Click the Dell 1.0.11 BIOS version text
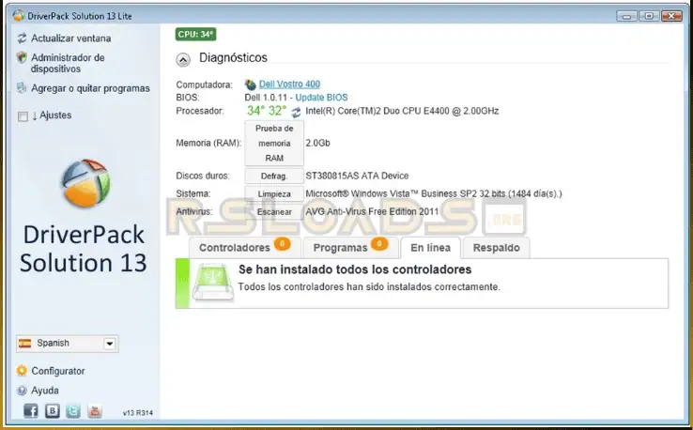693x430 pixels. click(266, 98)
